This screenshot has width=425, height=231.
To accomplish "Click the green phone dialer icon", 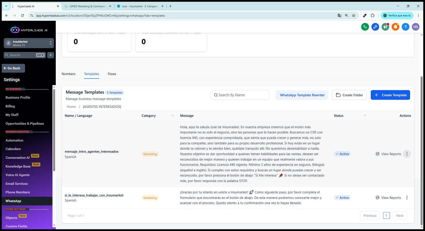I will point(365,27).
